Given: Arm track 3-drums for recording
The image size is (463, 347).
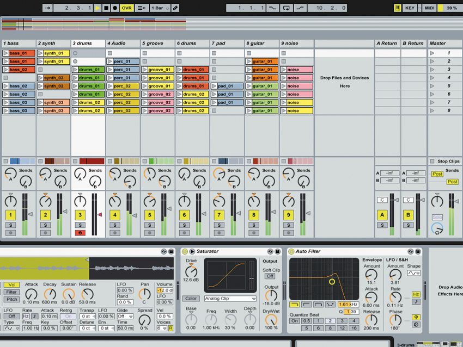Looking at the screenshot, I should click(x=81, y=232).
